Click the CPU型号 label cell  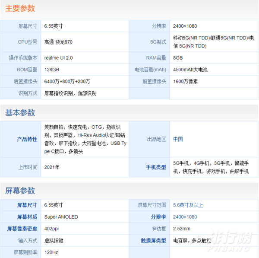point(21,42)
